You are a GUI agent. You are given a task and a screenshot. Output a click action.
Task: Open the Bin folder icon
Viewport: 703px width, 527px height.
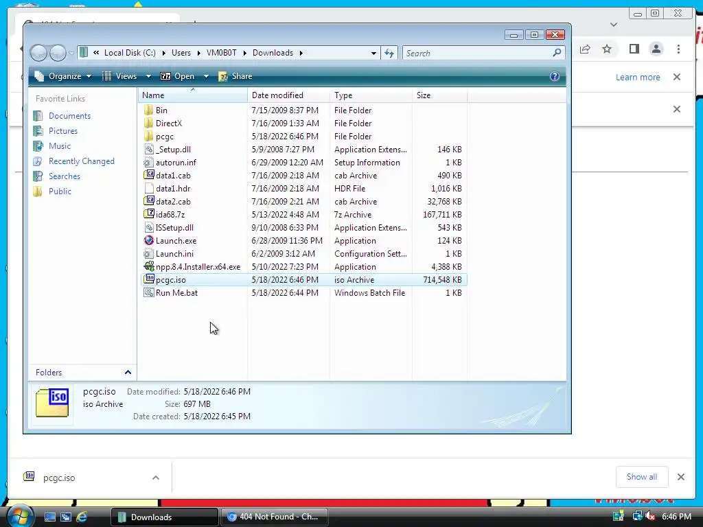(x=148, y=110)
